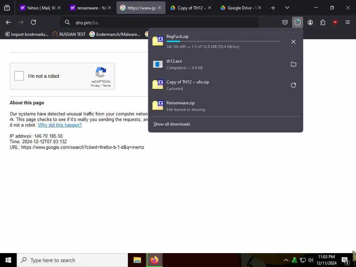Retry the Copy of TH12 ~ ufo.zip download
The image size is (356, 267).
[293, 85]
